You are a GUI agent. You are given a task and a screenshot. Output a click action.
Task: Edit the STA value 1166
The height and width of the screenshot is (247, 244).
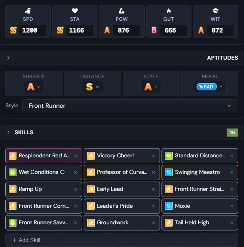pos(79,30)
